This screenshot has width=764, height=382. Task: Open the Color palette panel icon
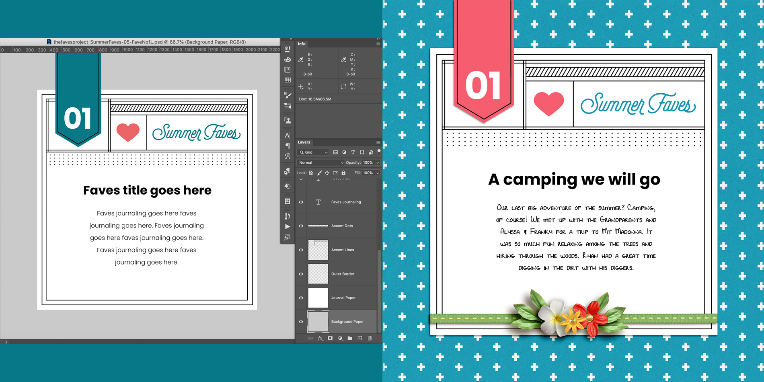[288, 60]
